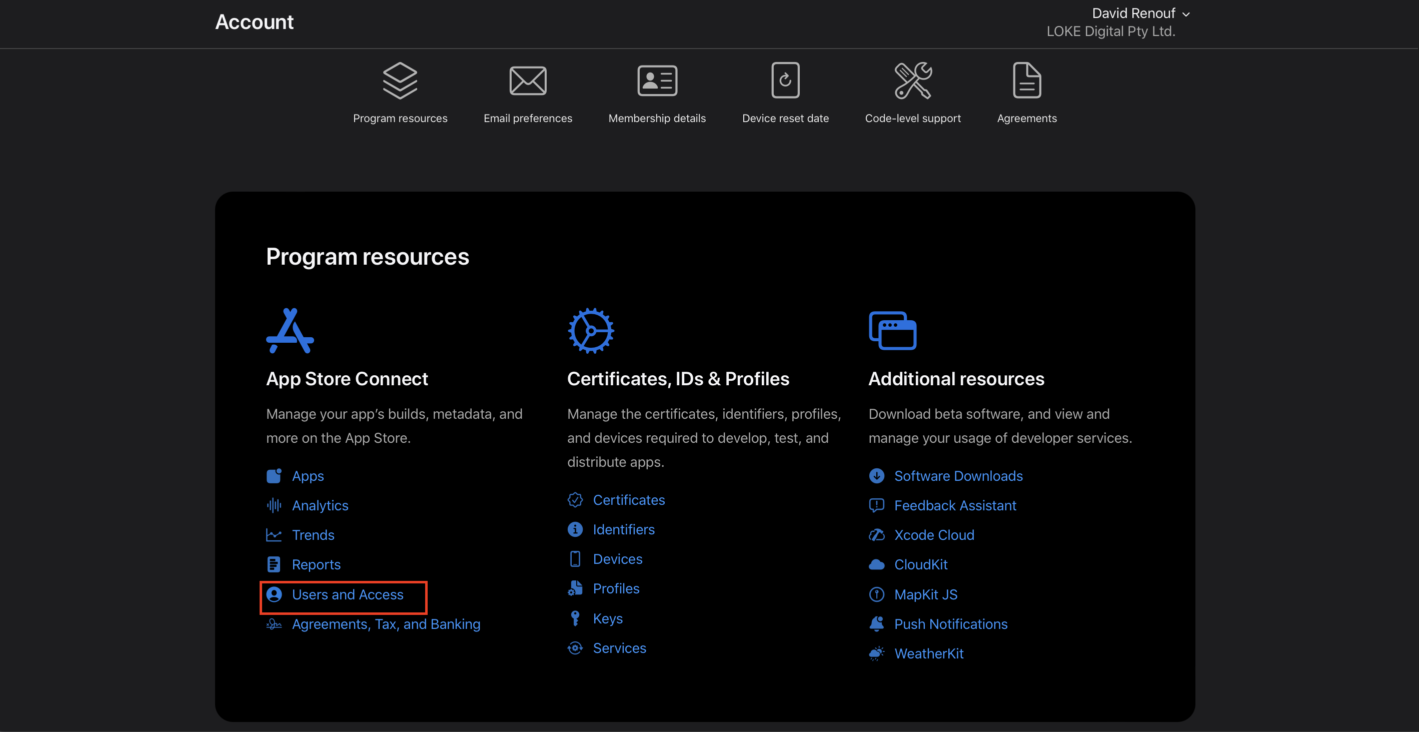Click the cloud icon beside CloudKit
1419x732 pixels.
pos(876,564)
